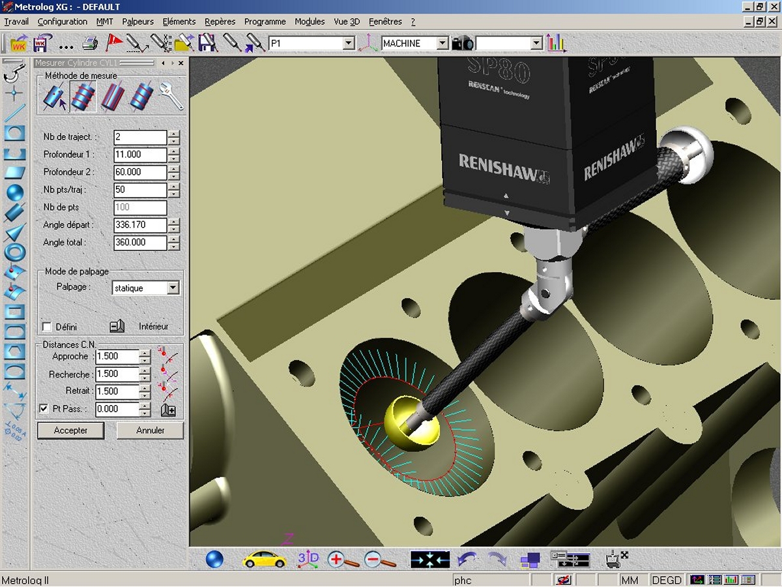
Task: Click the 3D view axes icon
Action: [308, 559]
